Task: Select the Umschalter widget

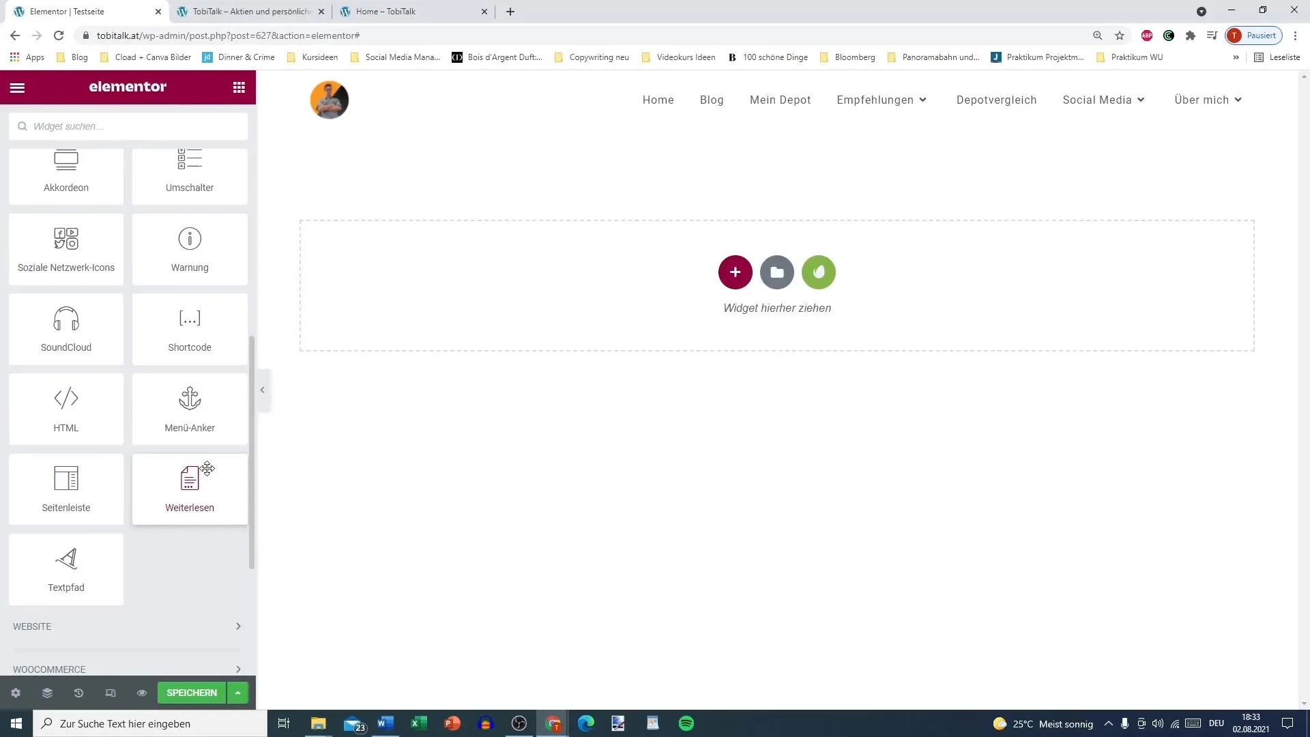Action: [x=190, y=176]
